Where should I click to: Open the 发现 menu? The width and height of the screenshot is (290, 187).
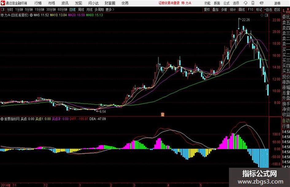point(79,3)
